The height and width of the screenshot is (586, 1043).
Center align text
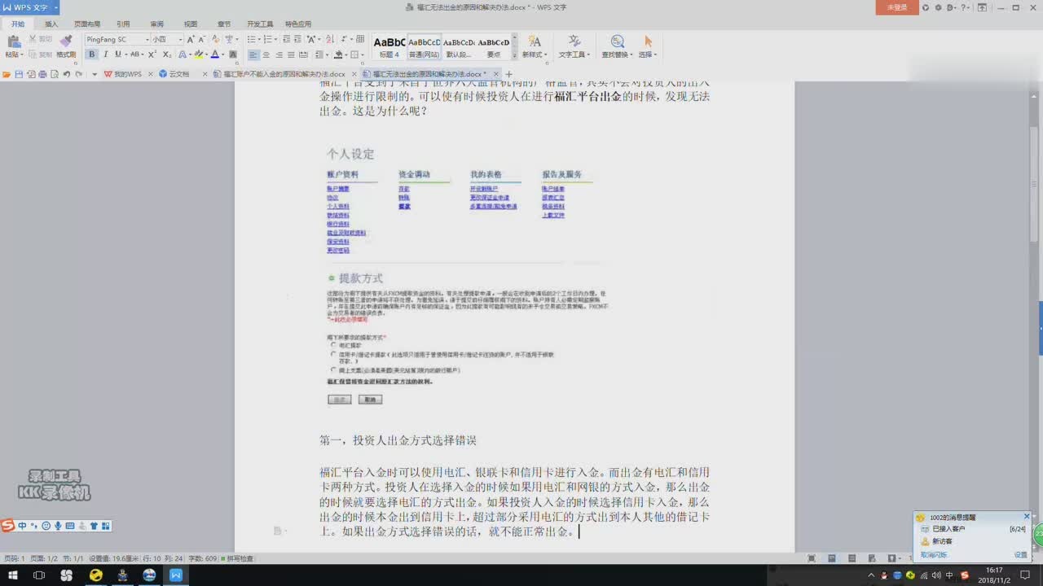pyautogui.click(x=266, y=55)
